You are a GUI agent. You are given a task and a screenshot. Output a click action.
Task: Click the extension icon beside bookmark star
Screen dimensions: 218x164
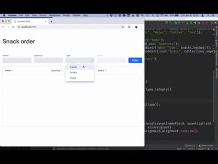click(x=129, y=27)
